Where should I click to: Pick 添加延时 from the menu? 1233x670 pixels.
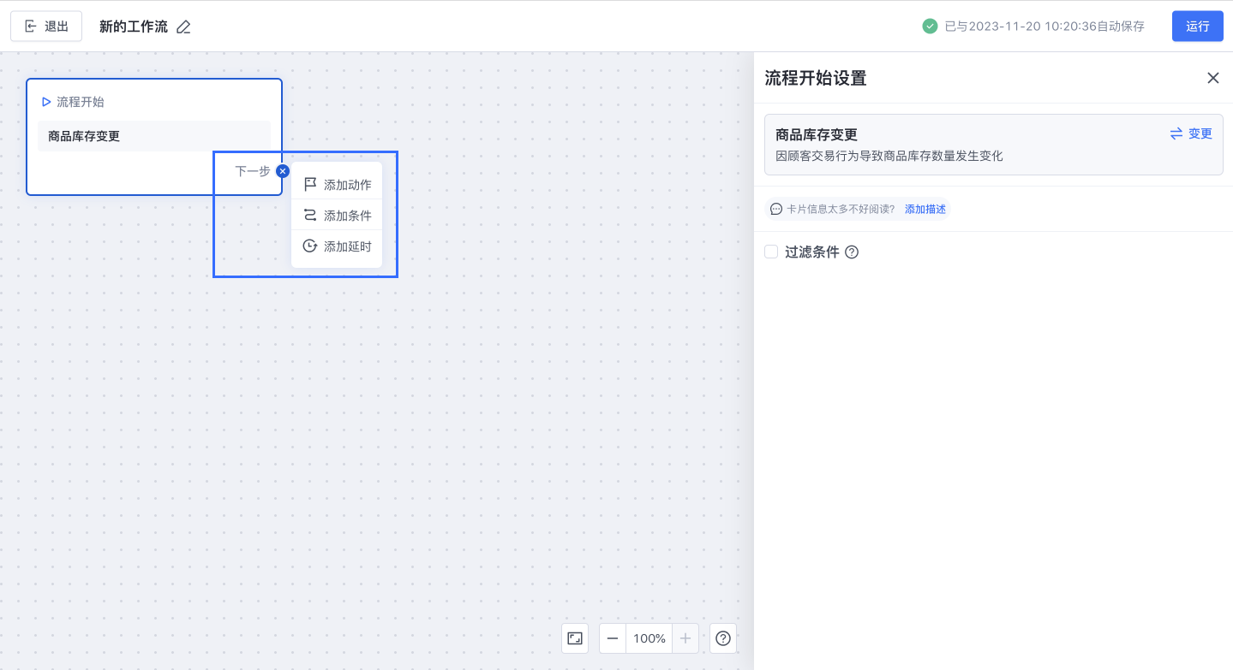pos(337,246)
